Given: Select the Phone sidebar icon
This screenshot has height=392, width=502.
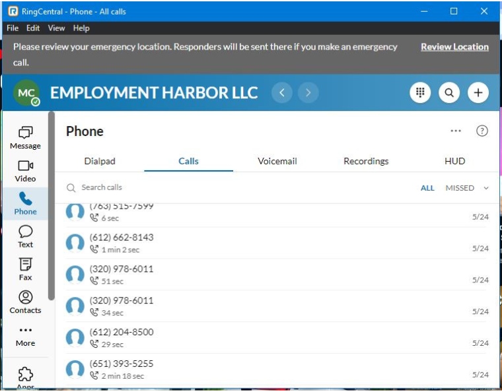Looking at the screenshot, I should [x=25, y=204].
